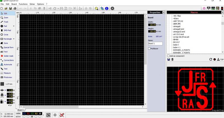Screen dimensions: 224x118
Task: Activate the Solder mask tool
Action: (x=8, y=56)
